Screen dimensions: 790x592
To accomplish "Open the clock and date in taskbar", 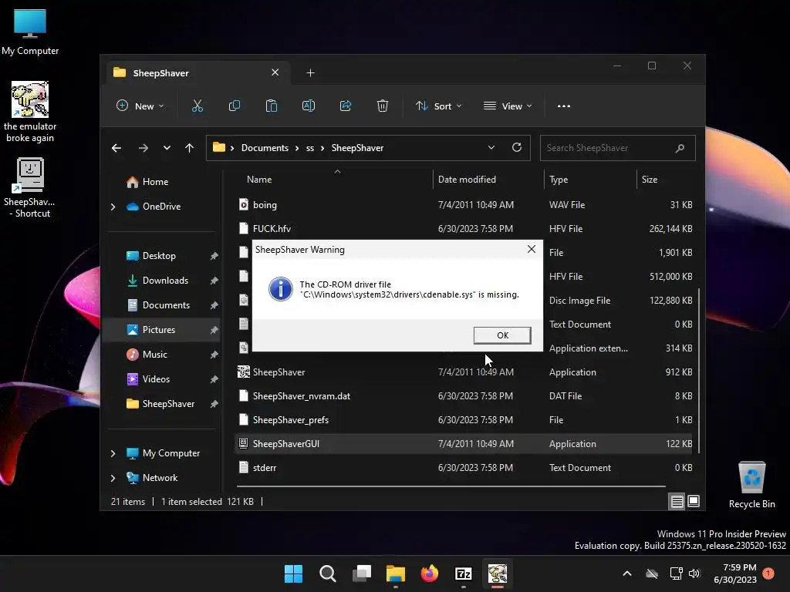I will tap(735, 573).
